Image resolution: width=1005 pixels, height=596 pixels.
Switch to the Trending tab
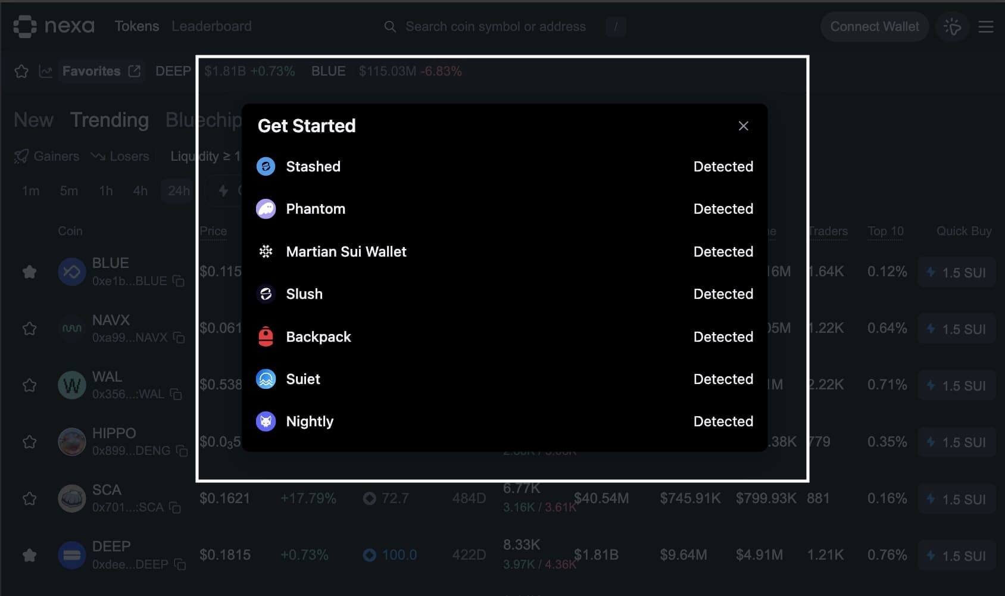110,120
